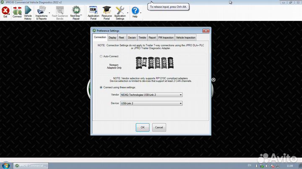
Task: Expand the Help dropdown arrow
Action: [141, 13]
